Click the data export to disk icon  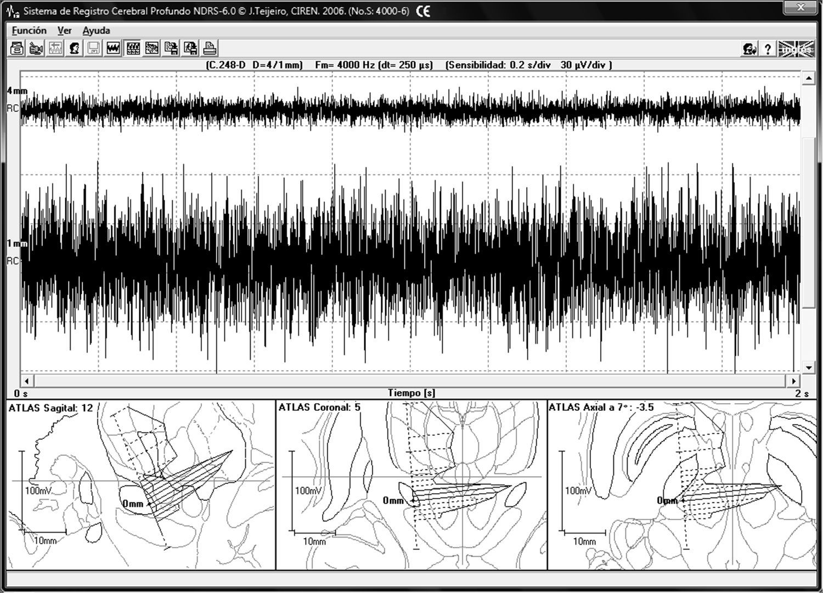(x=171, y=49)
